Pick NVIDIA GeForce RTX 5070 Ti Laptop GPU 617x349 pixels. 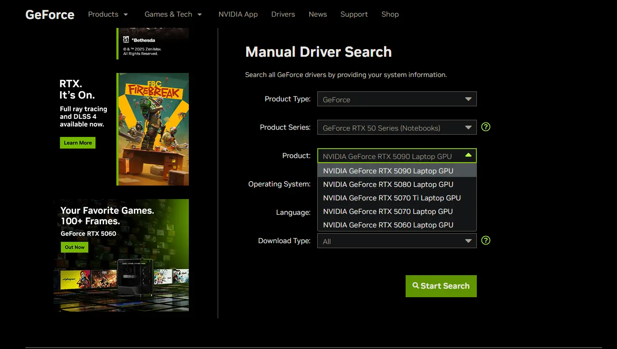pyautogui.click(x=397, y=198)
